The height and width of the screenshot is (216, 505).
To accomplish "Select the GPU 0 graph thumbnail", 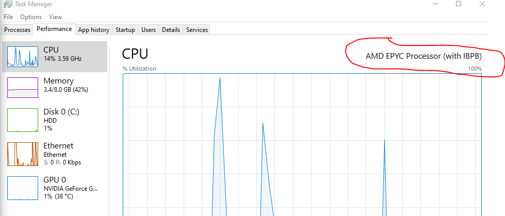I will click(x=23, y=188).
